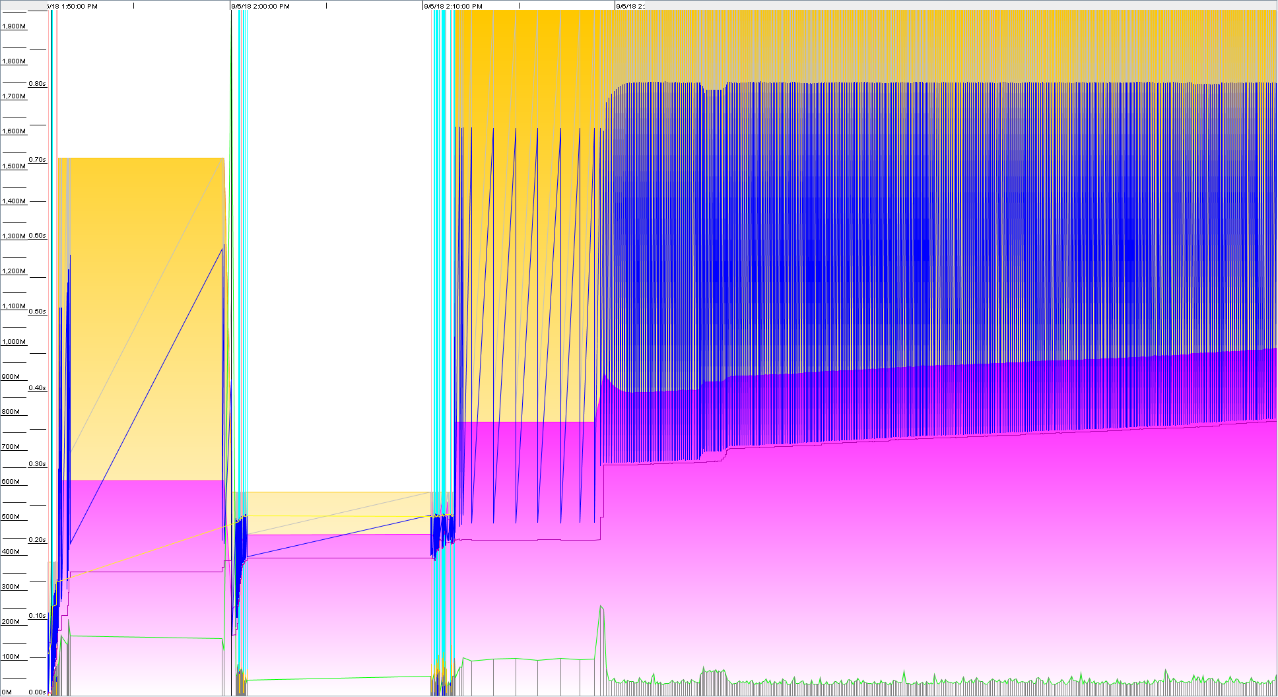Click the truncated rightmost timestamp in the ruler
Viewport: 1278px width, 697px height.
pyautogui.click(x=630, y=6)
